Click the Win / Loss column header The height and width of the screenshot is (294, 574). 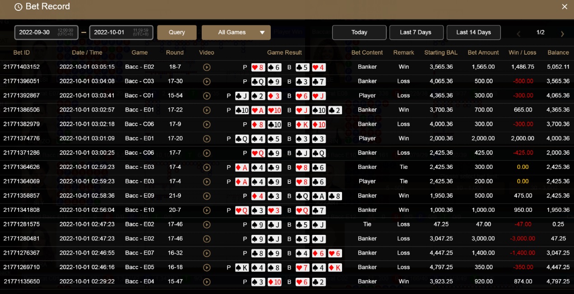pos(522,52)
